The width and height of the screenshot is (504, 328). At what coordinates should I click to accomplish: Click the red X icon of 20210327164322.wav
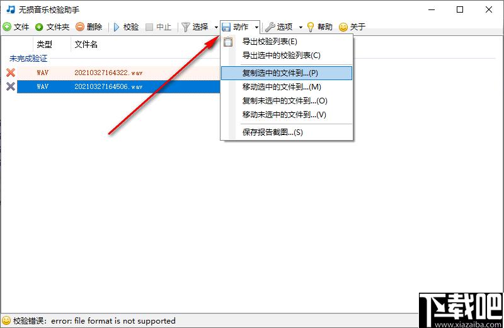[11, 73]
